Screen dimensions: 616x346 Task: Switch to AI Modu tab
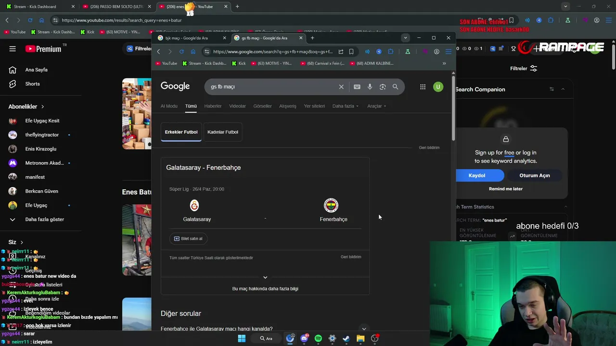[x=169, y=106]
